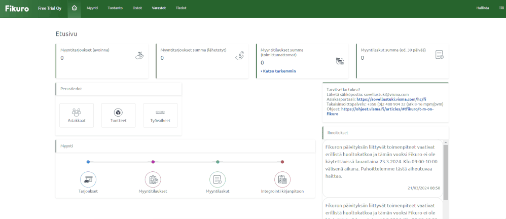Click the Myyntilaskut label under Myynti
This screenshot has height=219, width=506.
click(x=218, y=191)
